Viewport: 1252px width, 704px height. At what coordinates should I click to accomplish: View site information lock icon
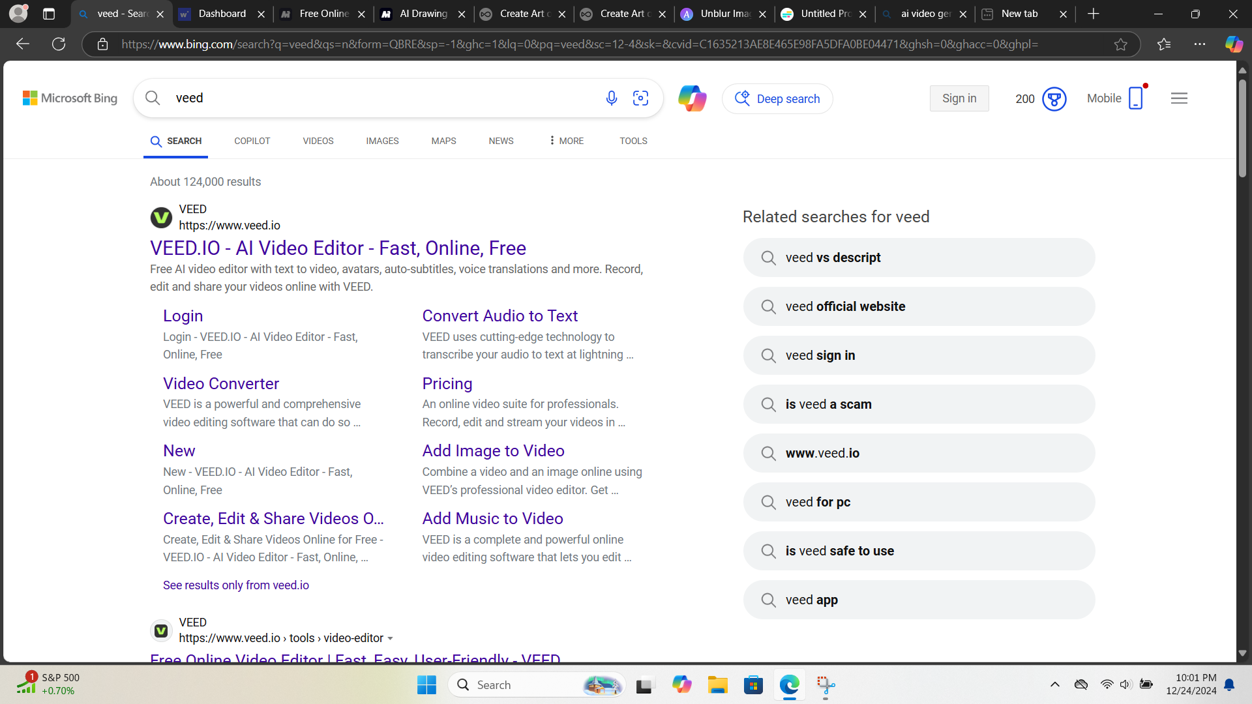[102, 44]
